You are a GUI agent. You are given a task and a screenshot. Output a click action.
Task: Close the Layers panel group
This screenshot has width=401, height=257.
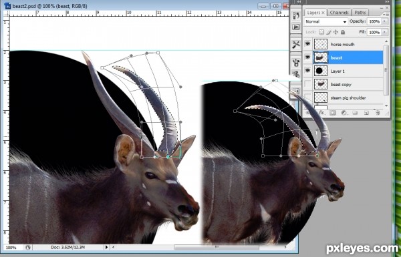pos(387,8)
